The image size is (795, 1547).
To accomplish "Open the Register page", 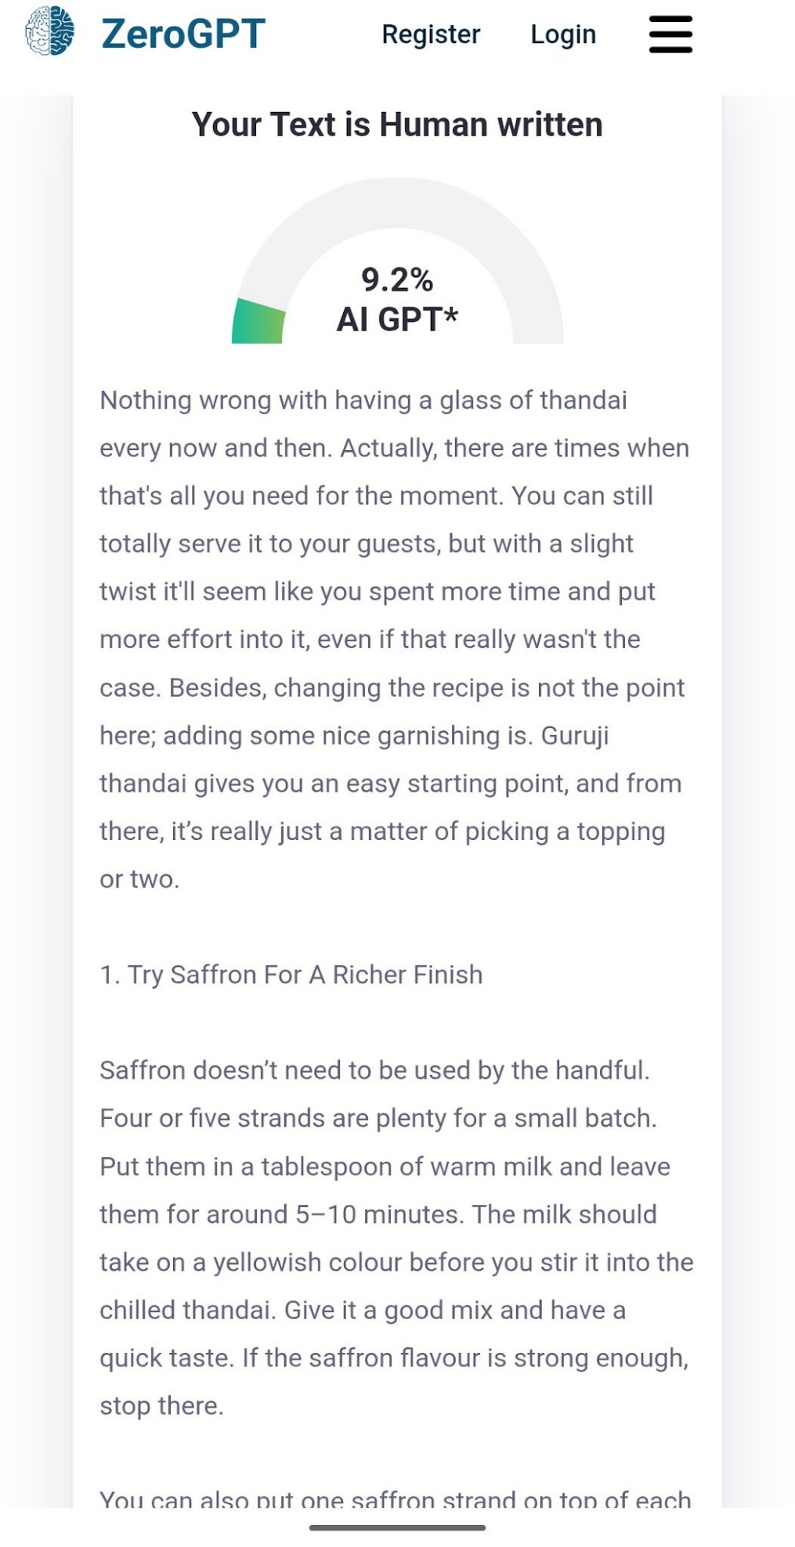I will [x=431, y=34].
